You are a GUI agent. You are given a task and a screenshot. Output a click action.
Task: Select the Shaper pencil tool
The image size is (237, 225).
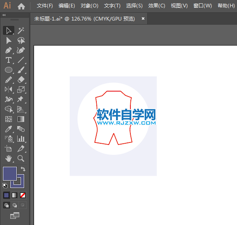[9, 80]
